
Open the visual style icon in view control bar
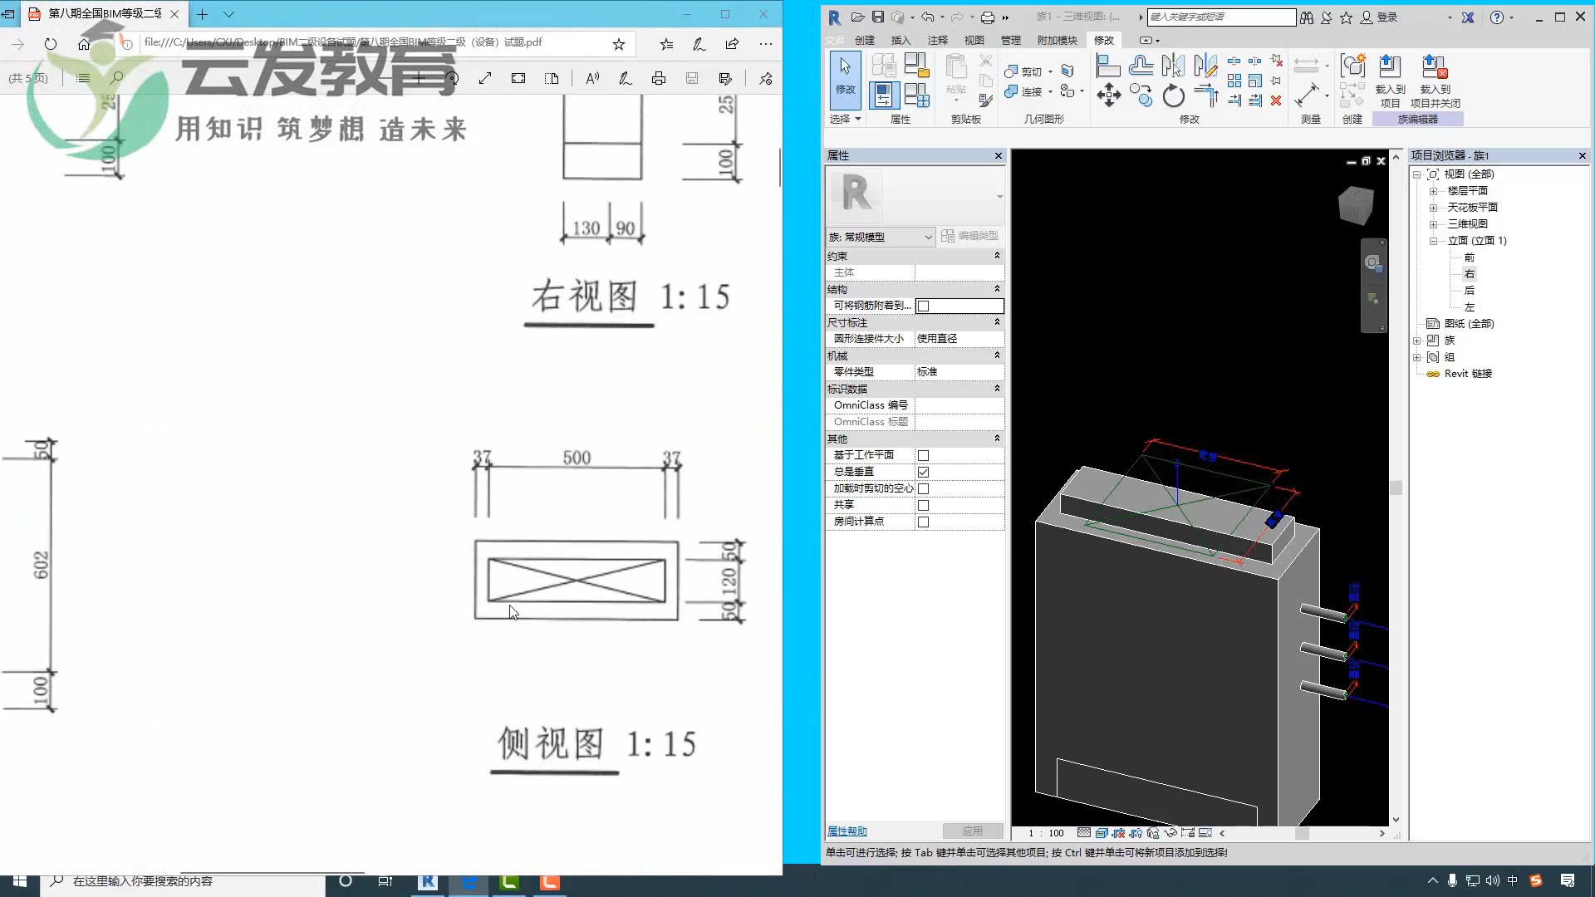point(1102,833)
